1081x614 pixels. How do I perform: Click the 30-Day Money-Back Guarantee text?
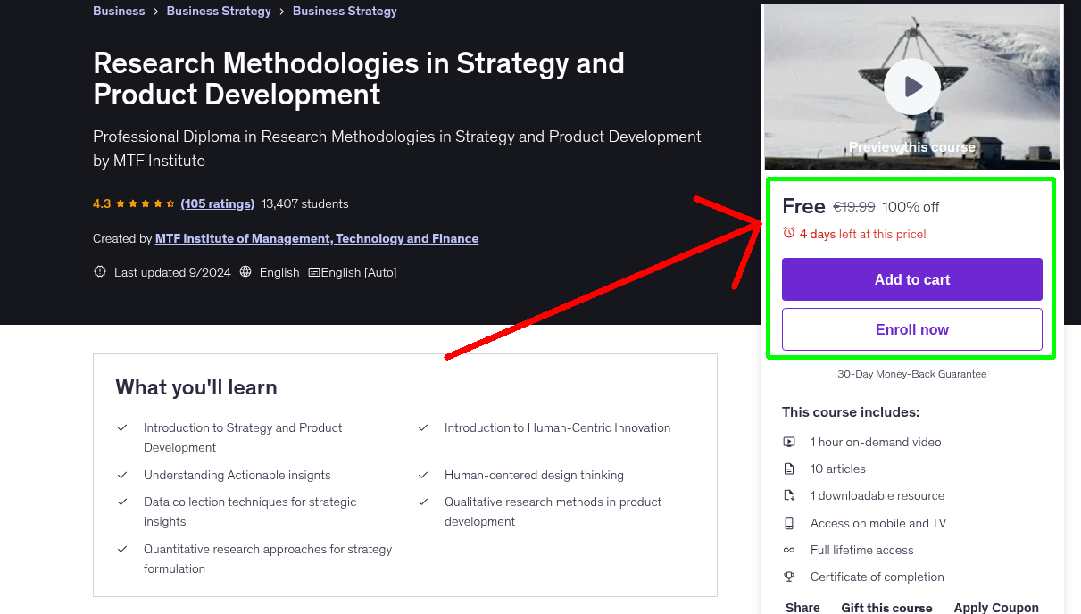click(912, 374)
